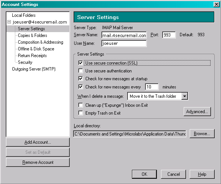Collapse the joeuser@4securemail.com account tree

click(9, 22)
